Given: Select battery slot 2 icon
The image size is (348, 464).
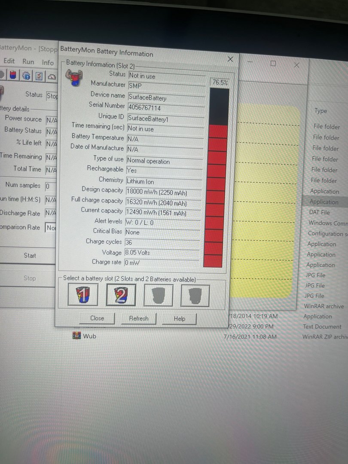Looking at the screenshot, I should click(x=121, y=295).
